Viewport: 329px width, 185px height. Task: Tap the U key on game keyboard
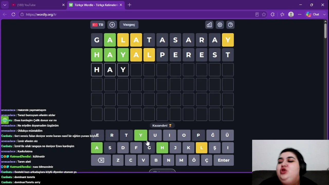click(x=155, y=135)
